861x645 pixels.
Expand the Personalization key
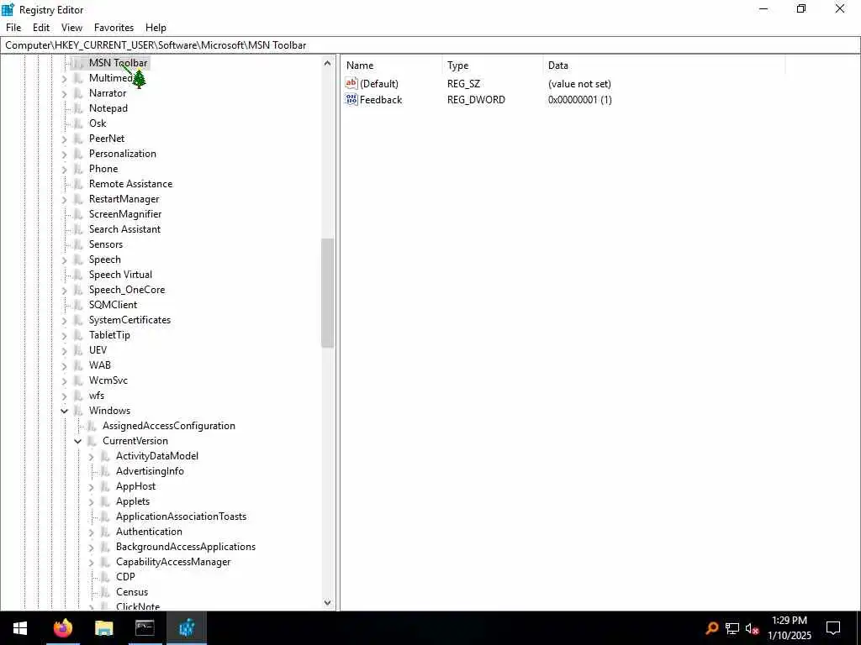[x=64, y=155]
